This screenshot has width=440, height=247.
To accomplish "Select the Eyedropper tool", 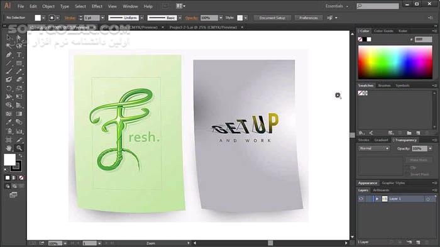I will coord(9,122).
